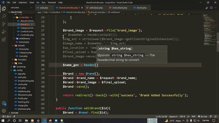Viewport: 219px width, 123px height.
Task: Click the Controllers breadcrumb segment
Action: (55, 12)
